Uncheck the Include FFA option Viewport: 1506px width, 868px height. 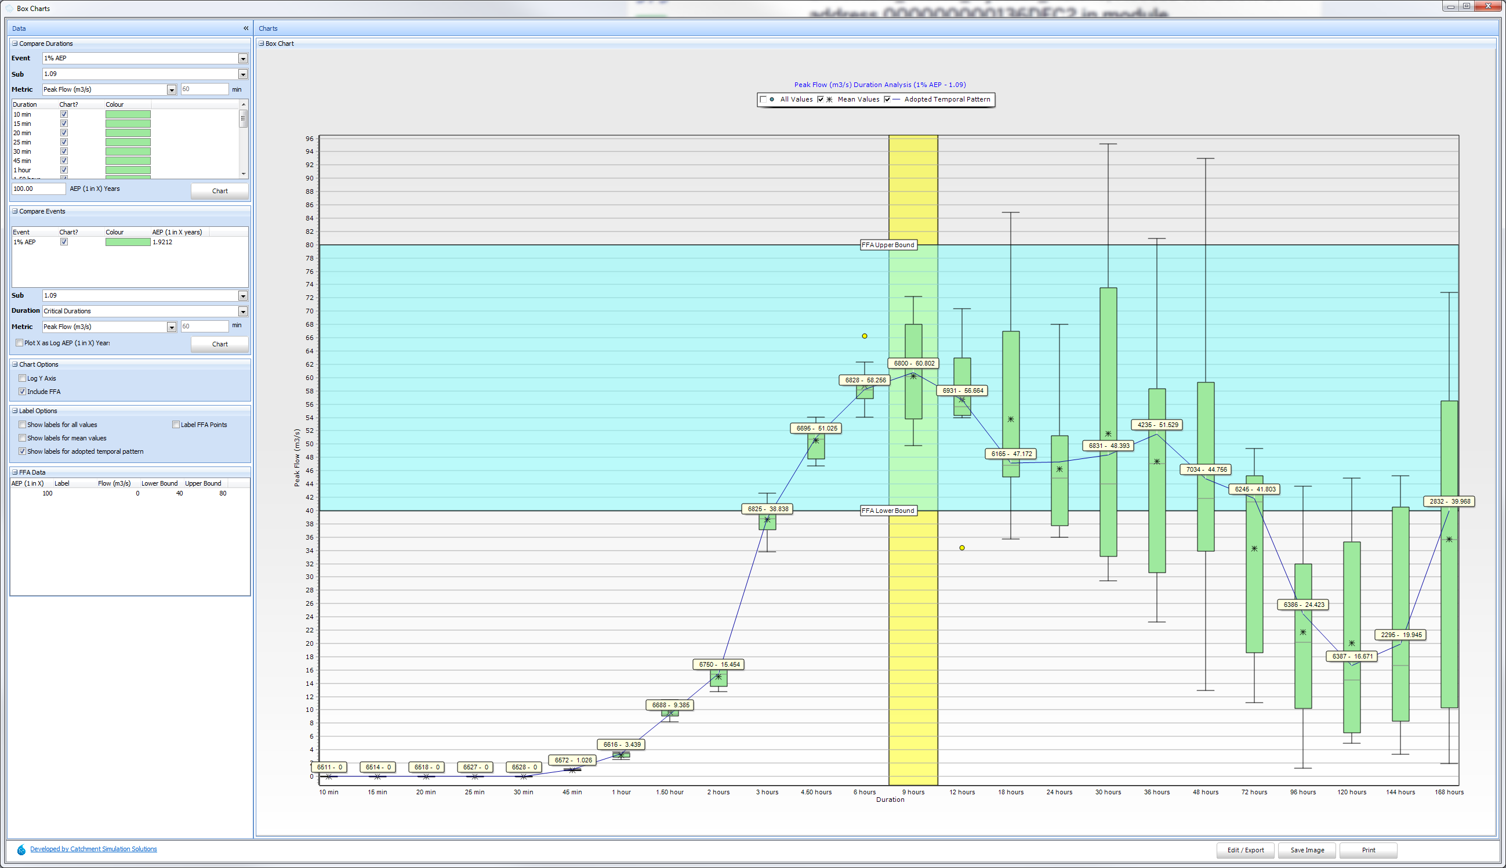pos(23,392)
